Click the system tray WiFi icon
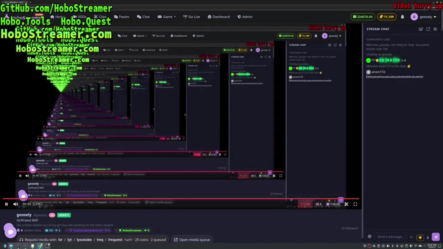The height and width of the screenshot is (249, 443). click(x=415, y=246)
